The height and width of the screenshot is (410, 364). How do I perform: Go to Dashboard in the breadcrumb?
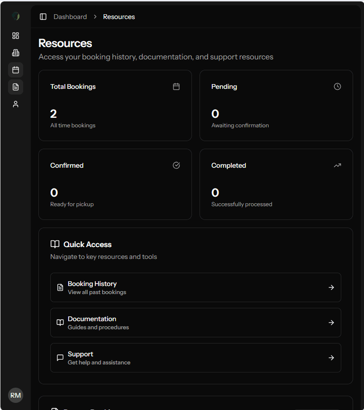click(x=70, y=17)
